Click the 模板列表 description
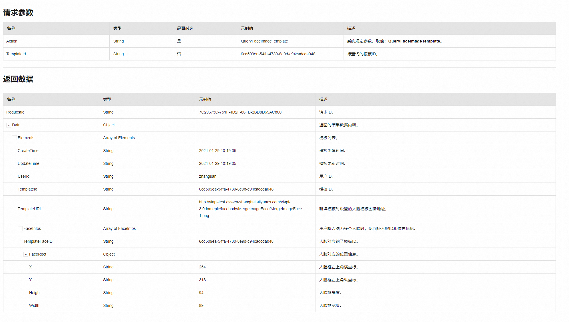This screenshot has width=569, height=322. [329, 138]
